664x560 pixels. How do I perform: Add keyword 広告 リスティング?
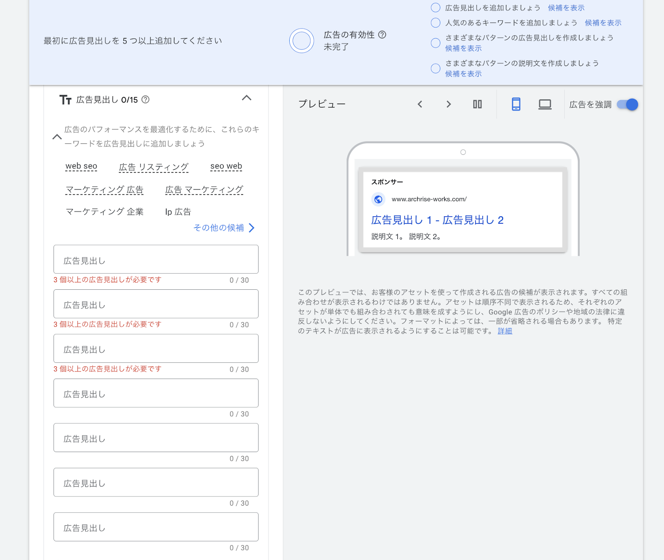pyautogui.click(x=154, y=167)
